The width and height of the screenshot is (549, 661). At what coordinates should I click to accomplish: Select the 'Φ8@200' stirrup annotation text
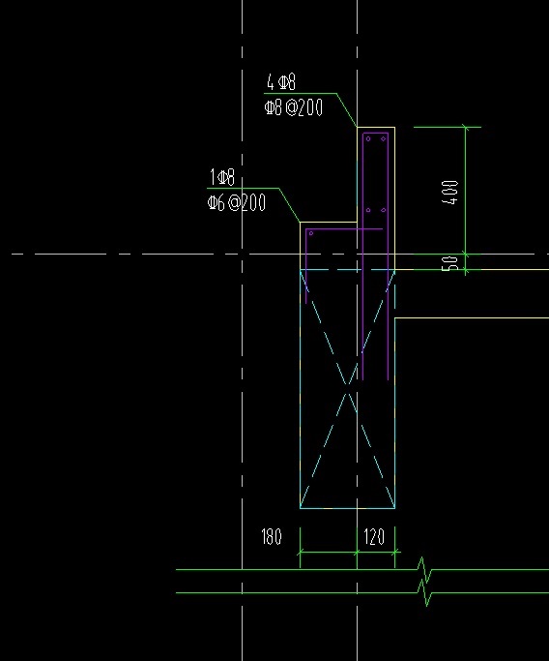coord(294,107)
